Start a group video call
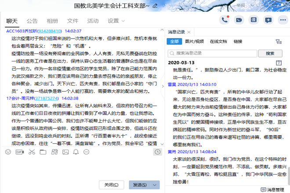The height and width of the screenshot is (193, 290). coord(239,20)
